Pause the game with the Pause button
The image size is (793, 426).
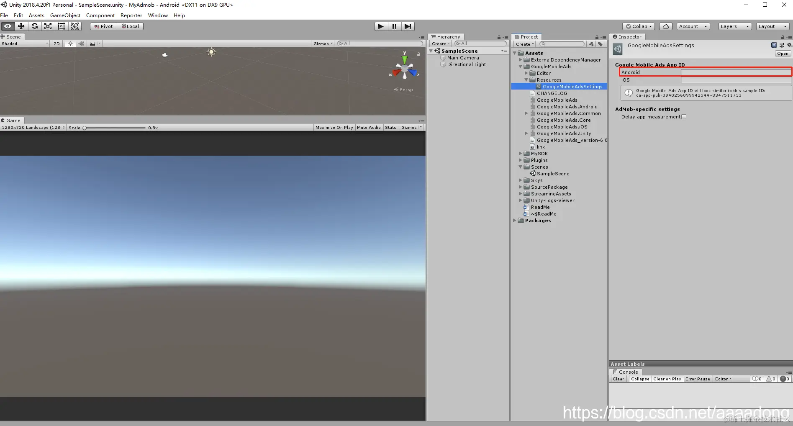tap(394, 26)
